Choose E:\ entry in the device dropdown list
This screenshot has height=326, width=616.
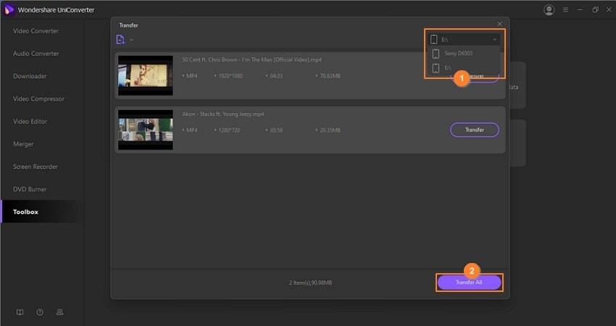tap(464, 68)
